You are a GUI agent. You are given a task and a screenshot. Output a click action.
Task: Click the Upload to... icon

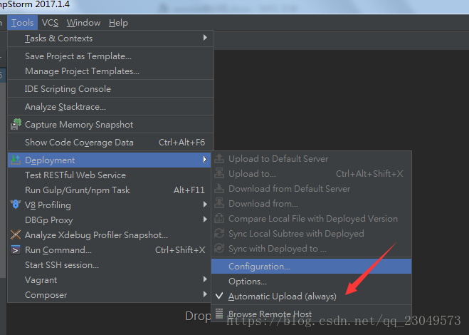219,173
